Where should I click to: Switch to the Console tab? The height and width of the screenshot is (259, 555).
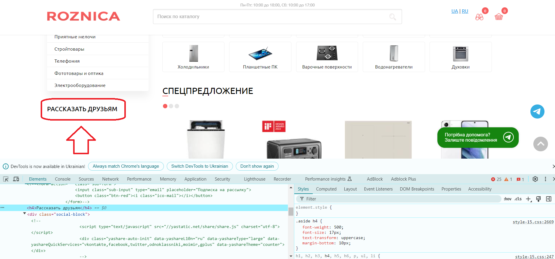tap(63, 179)
